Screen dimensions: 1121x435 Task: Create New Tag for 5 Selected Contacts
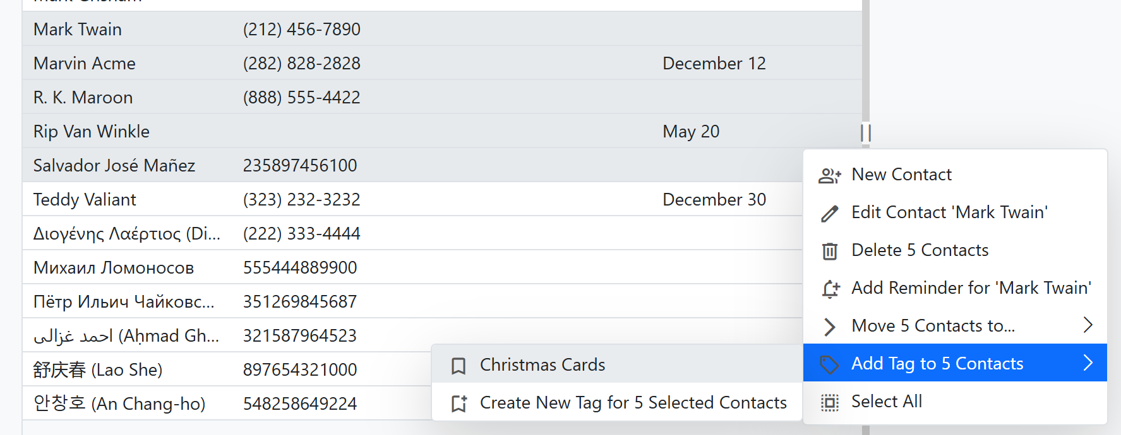point(633,402)
